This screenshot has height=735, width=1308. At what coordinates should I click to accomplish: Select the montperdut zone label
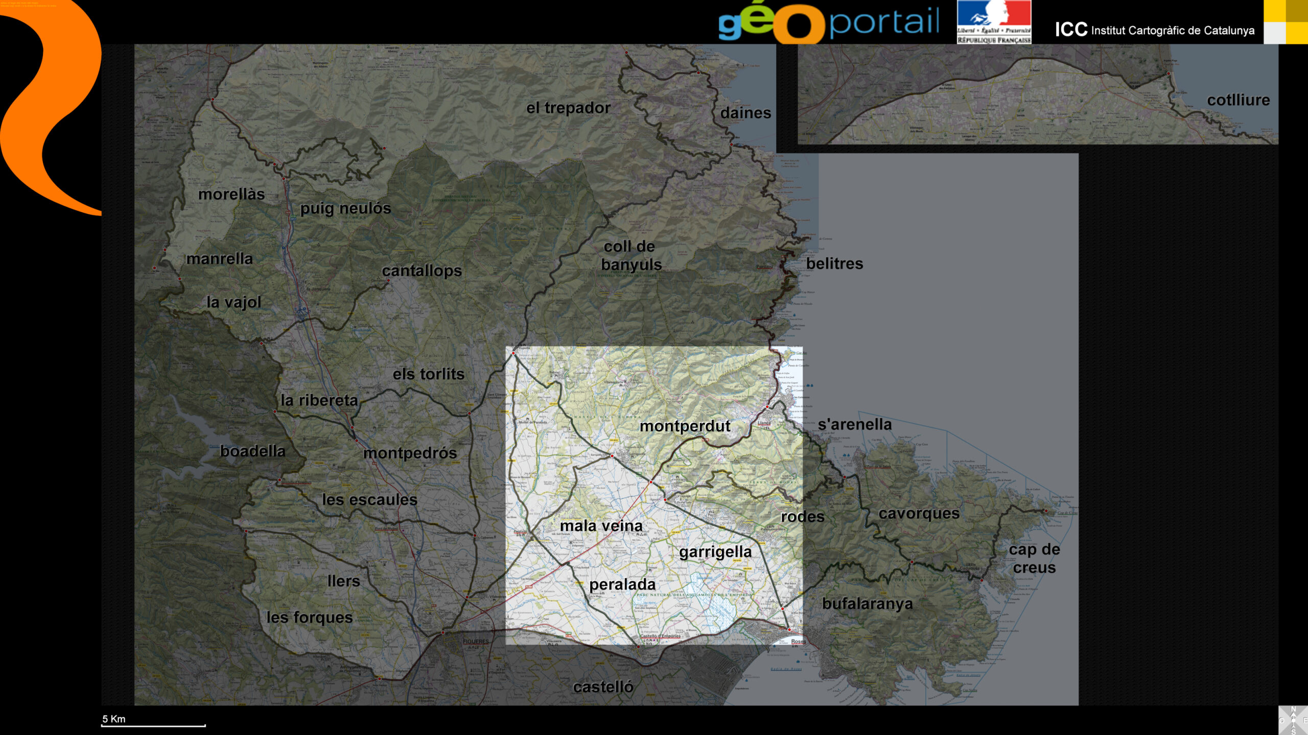click(685, 426)
